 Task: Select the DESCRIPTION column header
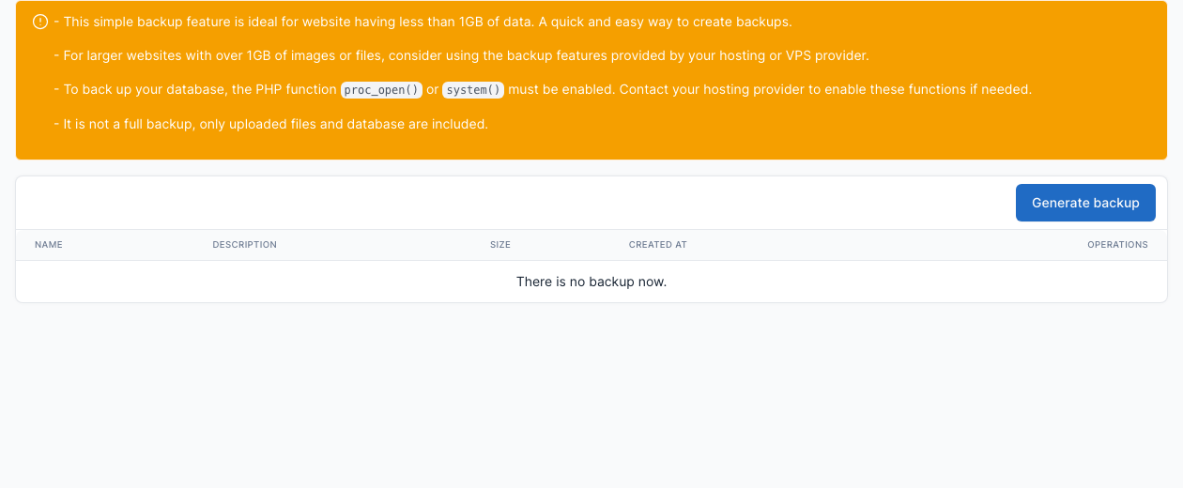pos(244,245)
